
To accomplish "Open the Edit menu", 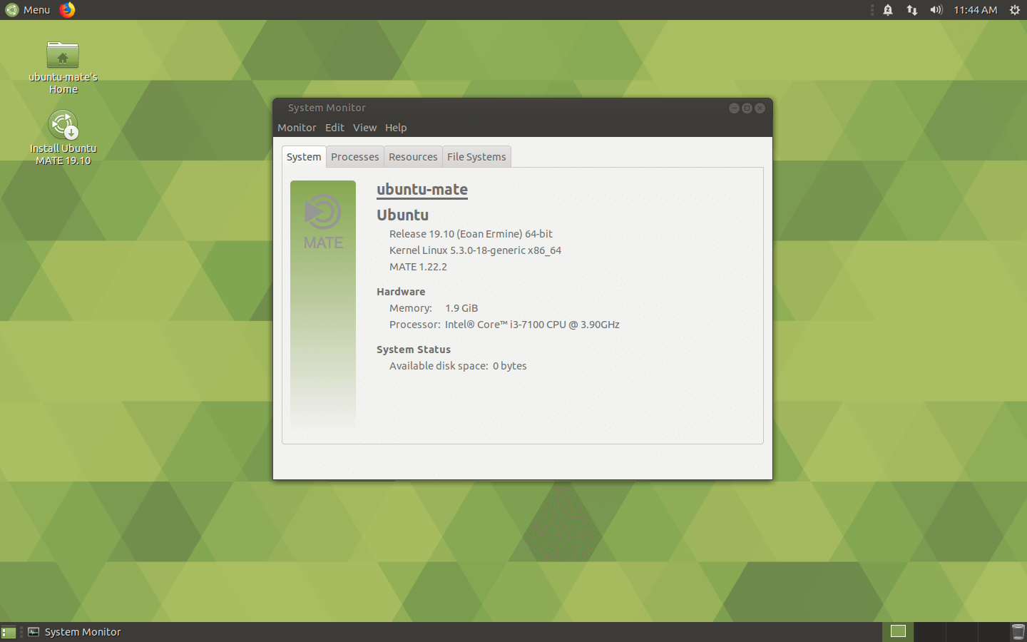I will click(334, 128).
